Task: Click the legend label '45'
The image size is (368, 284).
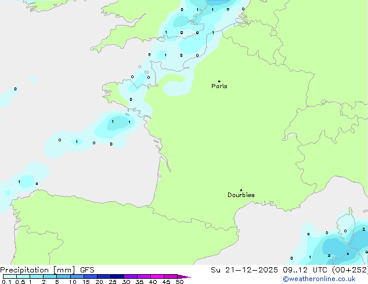Action: click(166, 282)
